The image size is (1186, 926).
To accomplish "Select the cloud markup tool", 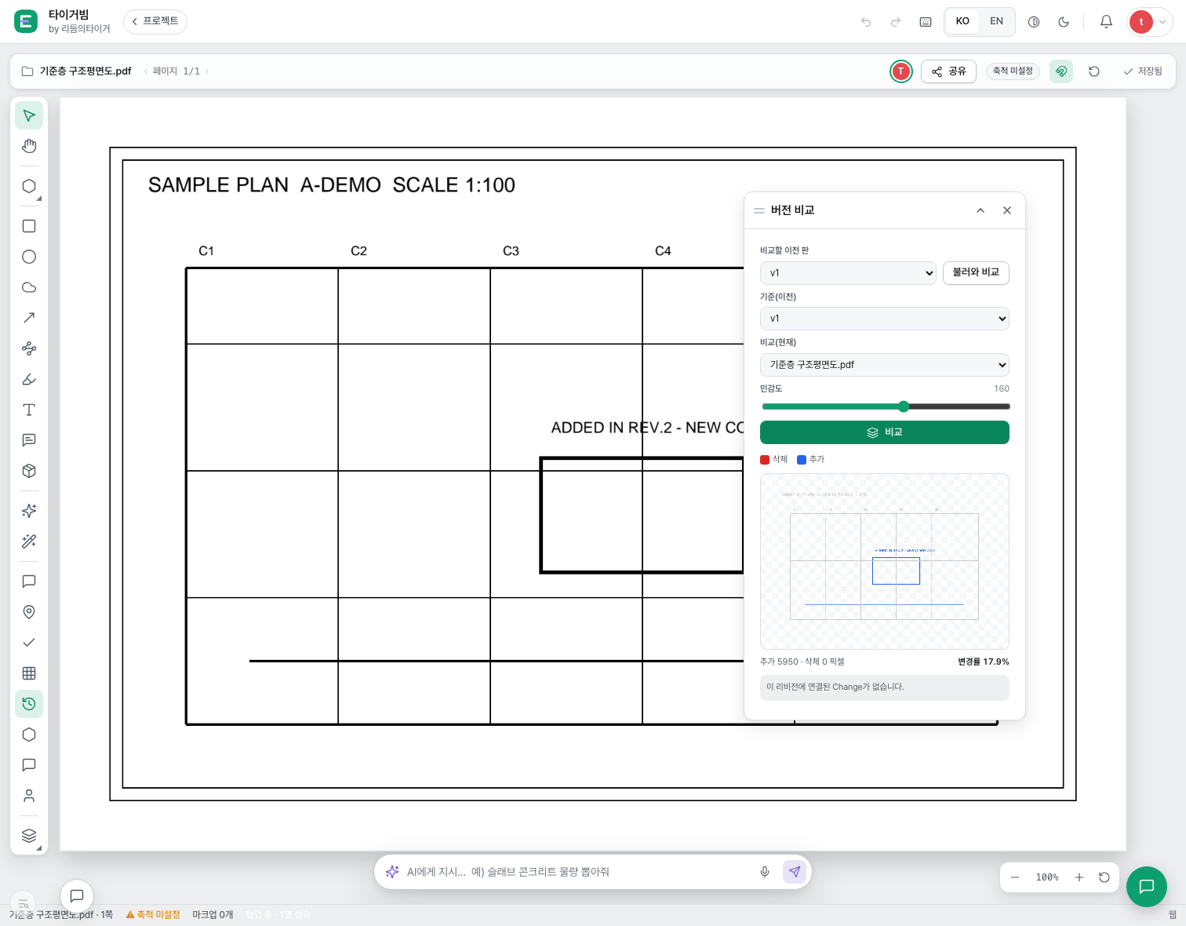I will [x=29, y=287].
